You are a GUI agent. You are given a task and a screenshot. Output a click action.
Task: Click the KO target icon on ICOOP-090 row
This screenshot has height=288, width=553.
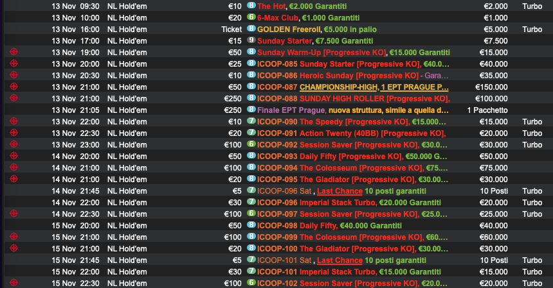coord(14,121)
